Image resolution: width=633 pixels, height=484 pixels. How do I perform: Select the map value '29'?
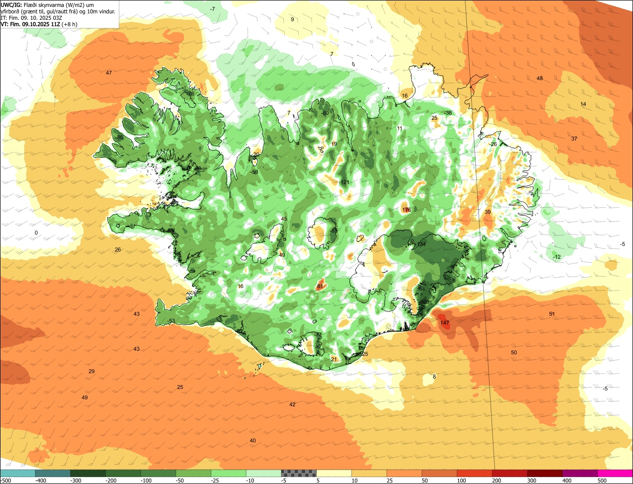point(91,371)
